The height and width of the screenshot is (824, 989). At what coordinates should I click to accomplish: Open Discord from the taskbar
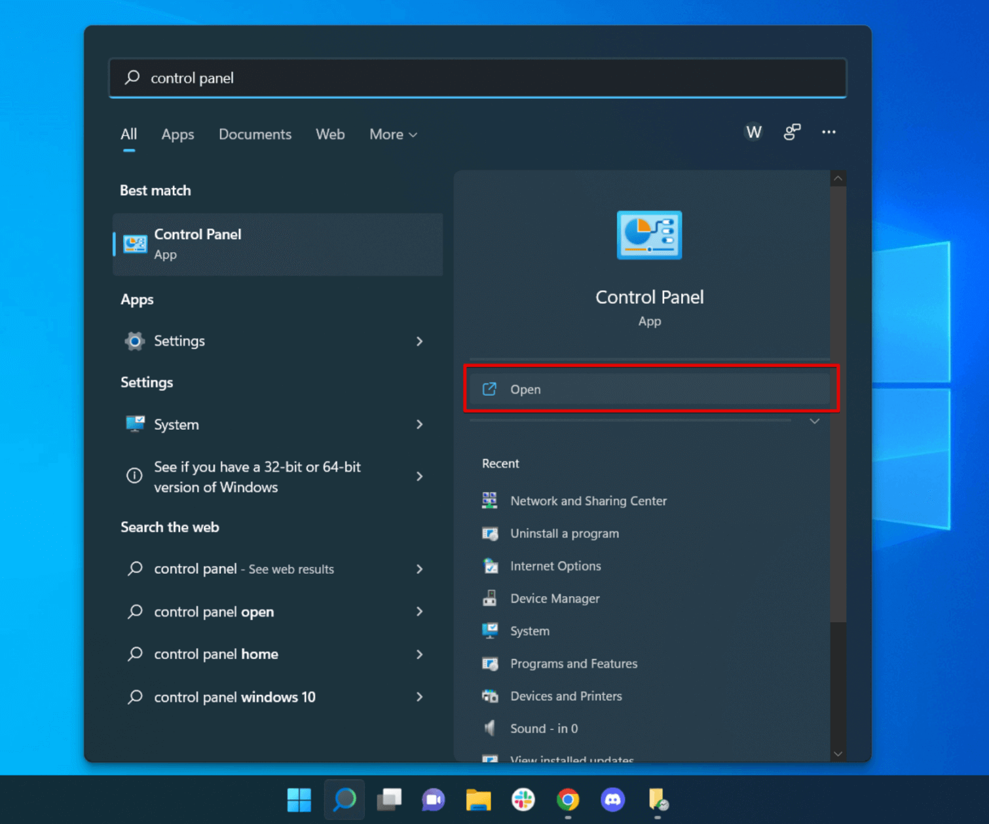[612, 800]
